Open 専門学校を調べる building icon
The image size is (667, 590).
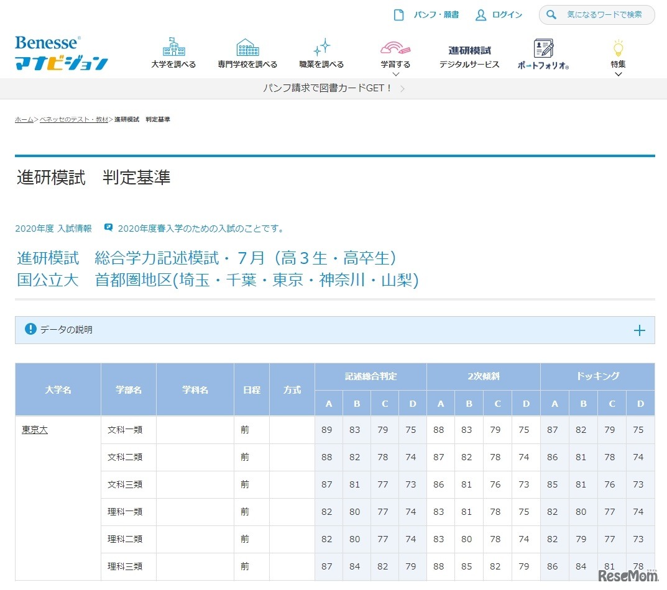click(247, 47)
